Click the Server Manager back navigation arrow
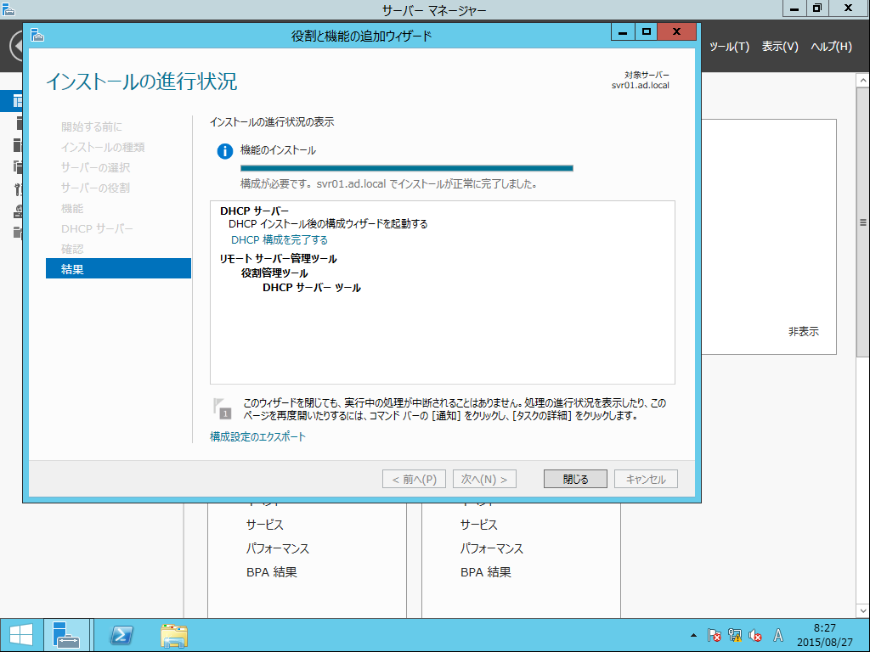 coord(17,47)
